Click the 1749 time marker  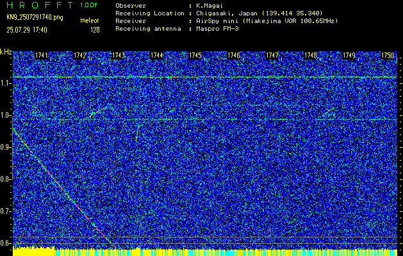(349, 56)
